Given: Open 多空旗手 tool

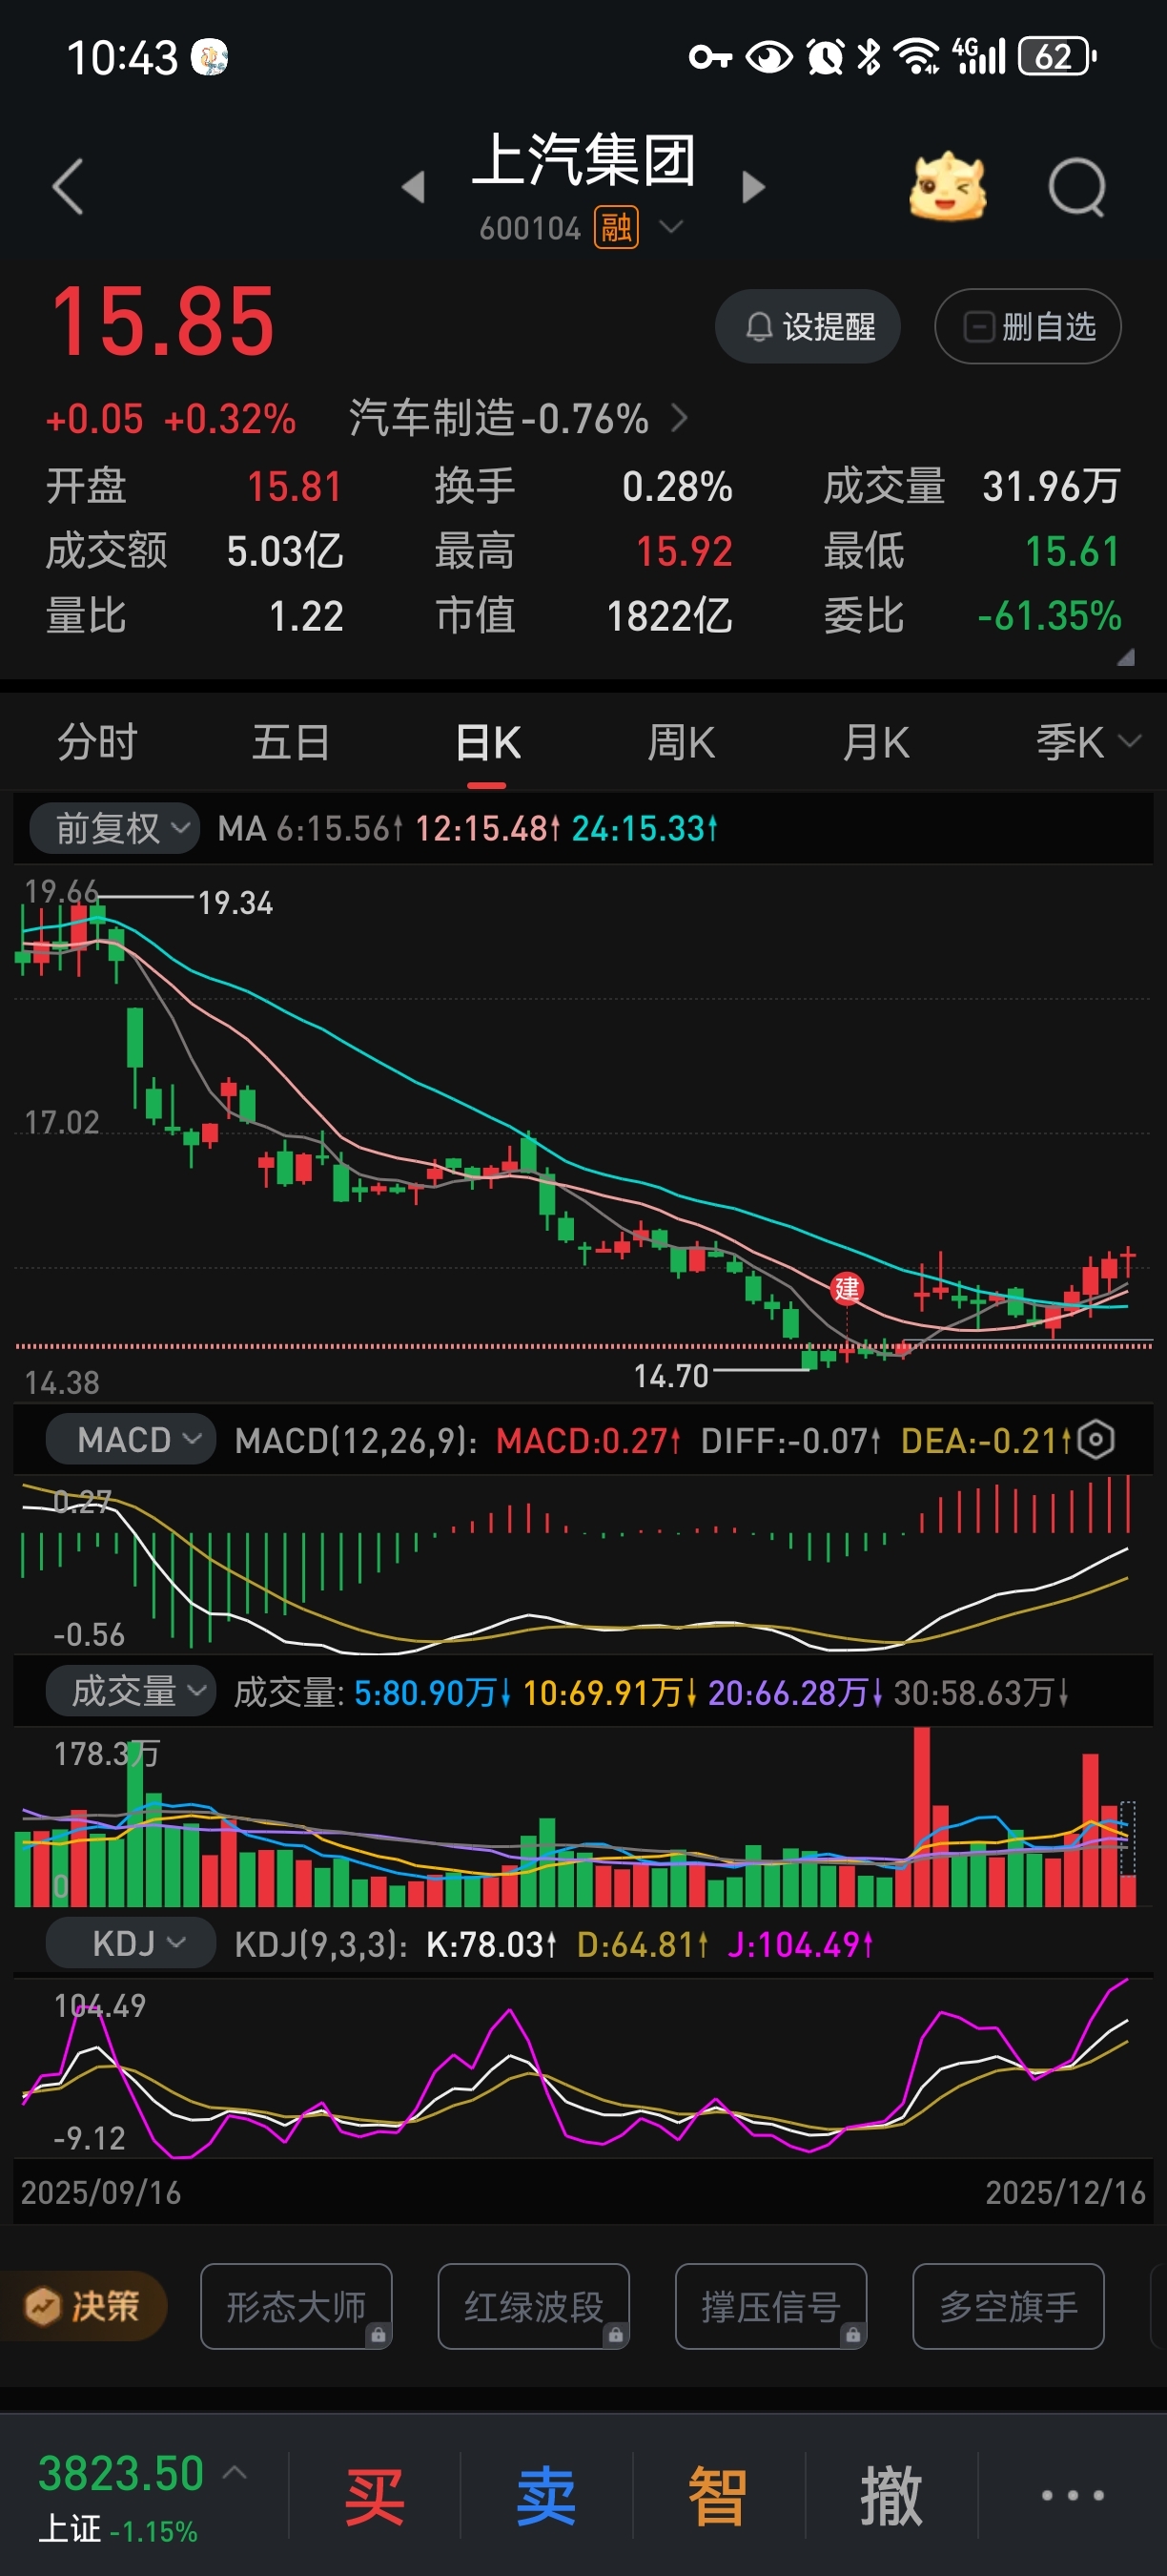Looking at the screenshot, I should point(1008,2306).
